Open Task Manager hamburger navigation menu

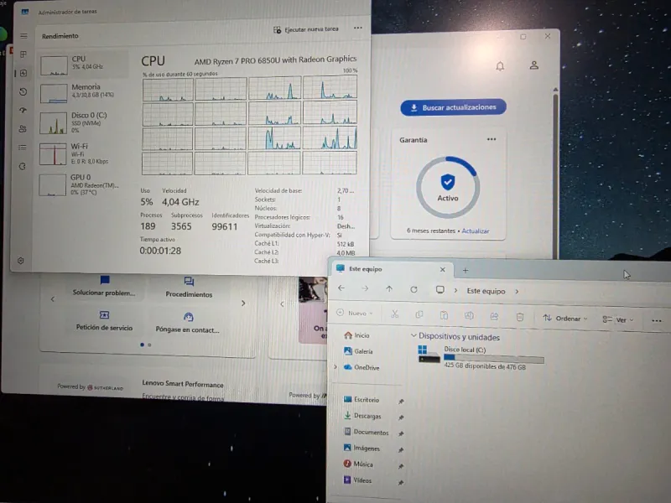[23, 36]
